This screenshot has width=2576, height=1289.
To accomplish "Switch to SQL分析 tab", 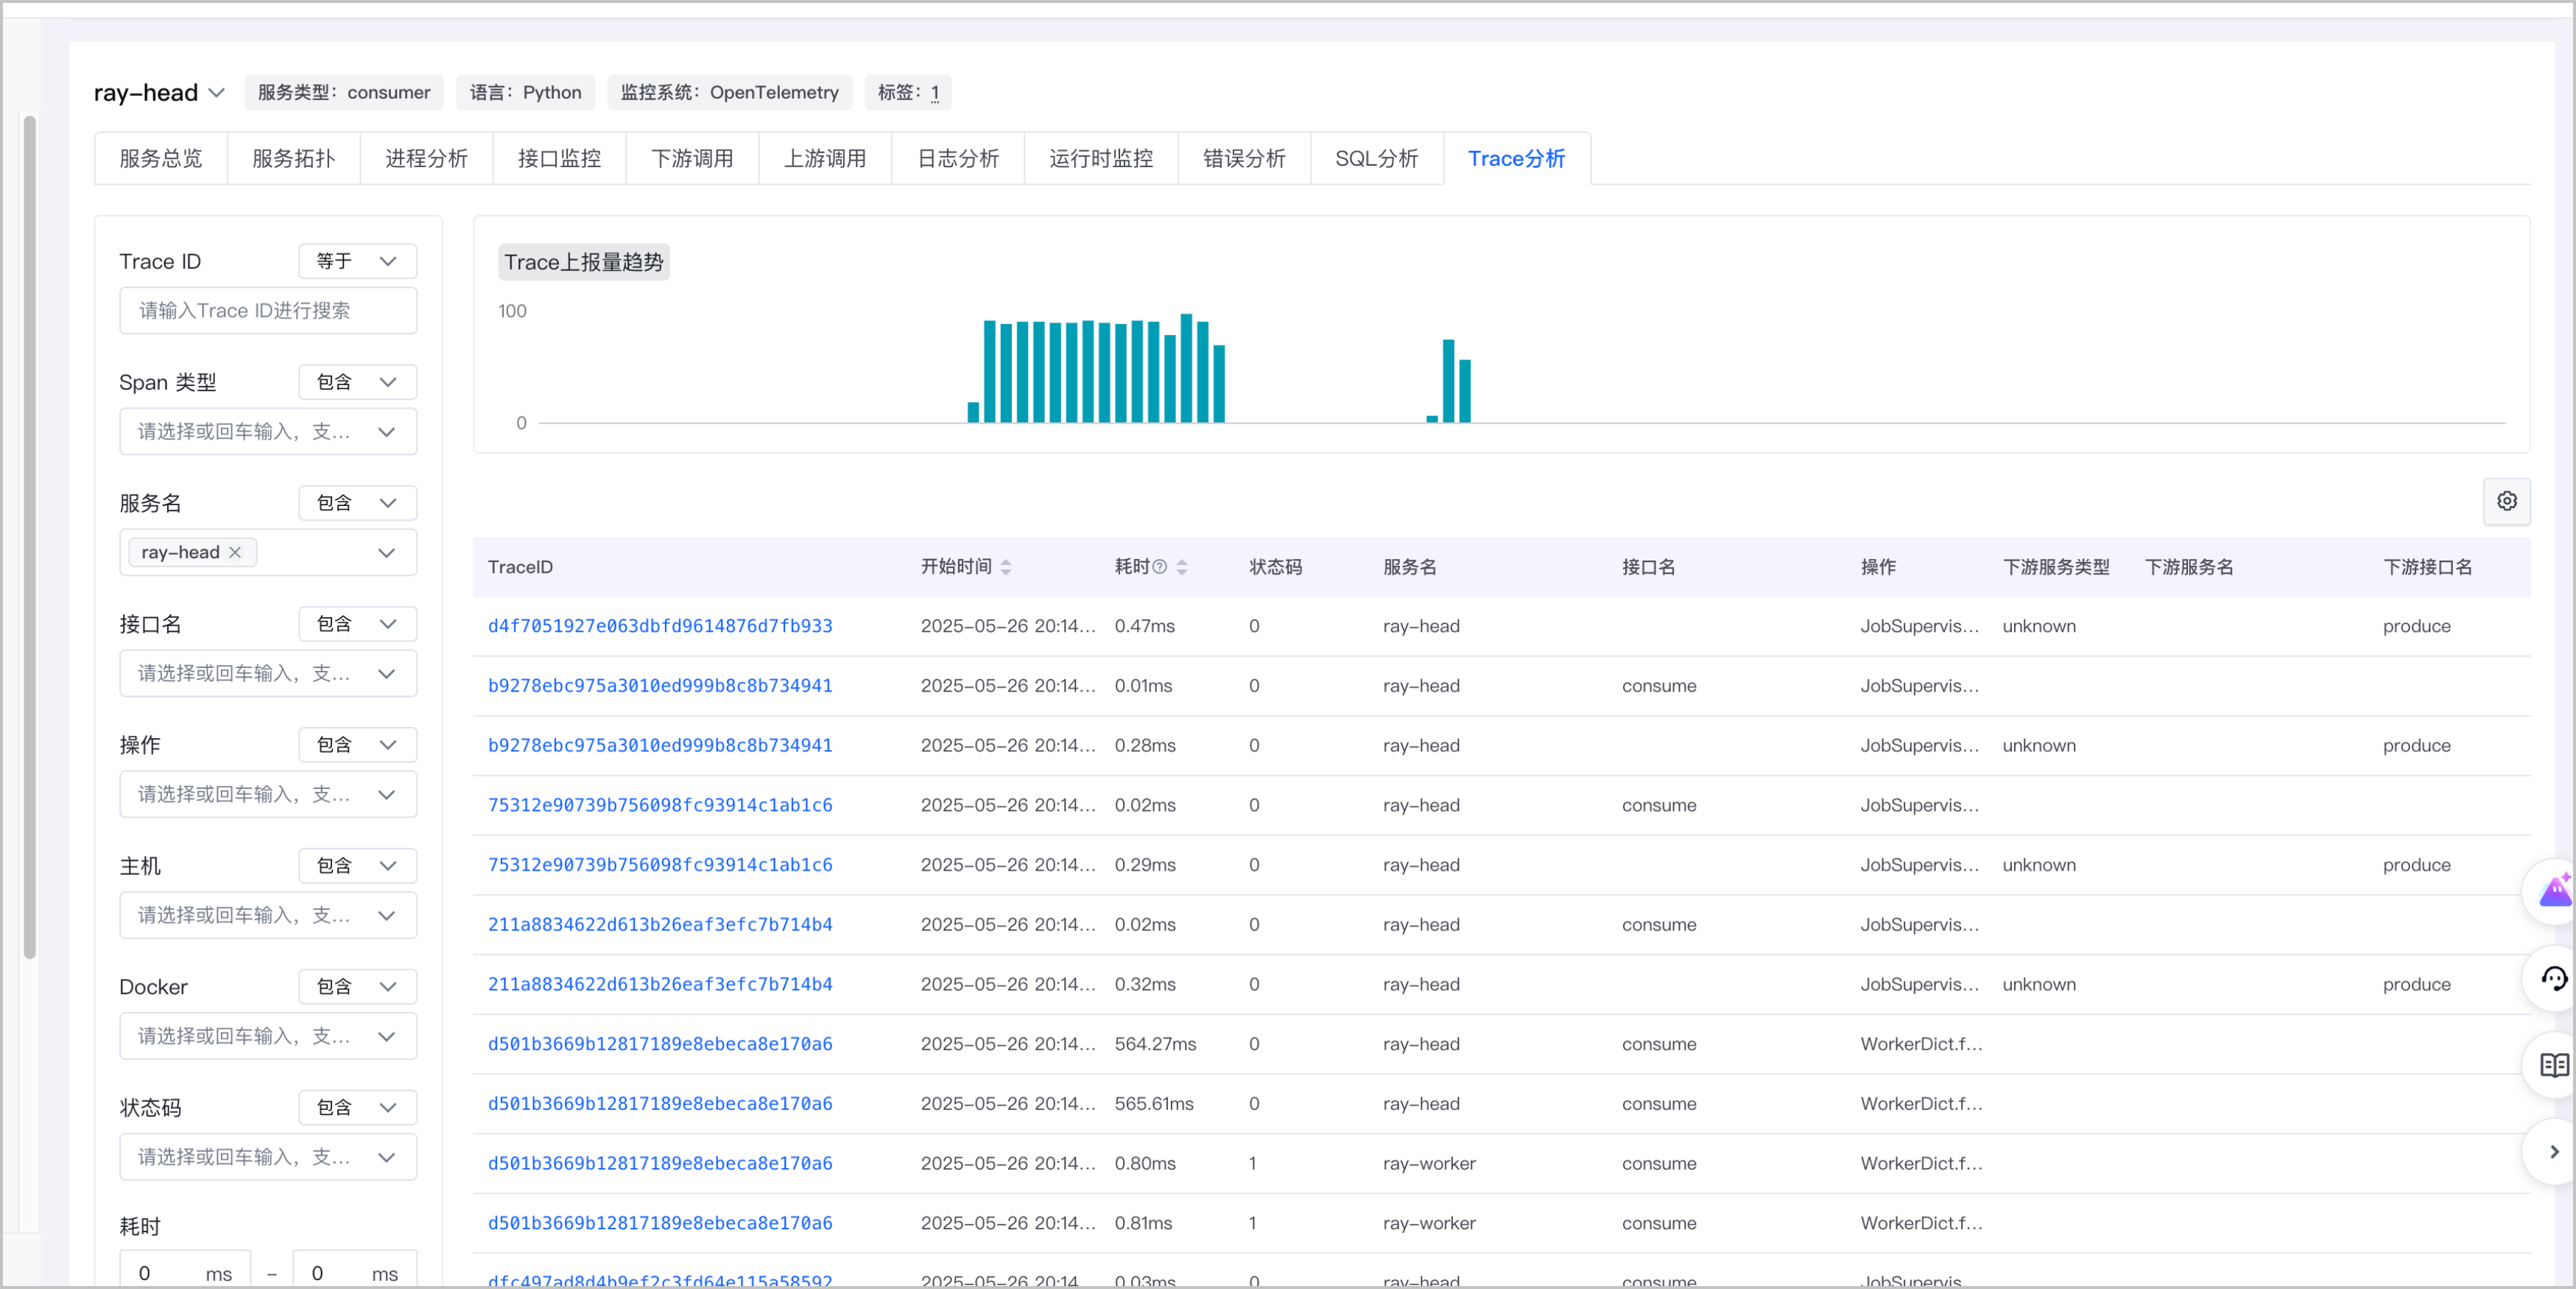I will tap(1378, 159).
